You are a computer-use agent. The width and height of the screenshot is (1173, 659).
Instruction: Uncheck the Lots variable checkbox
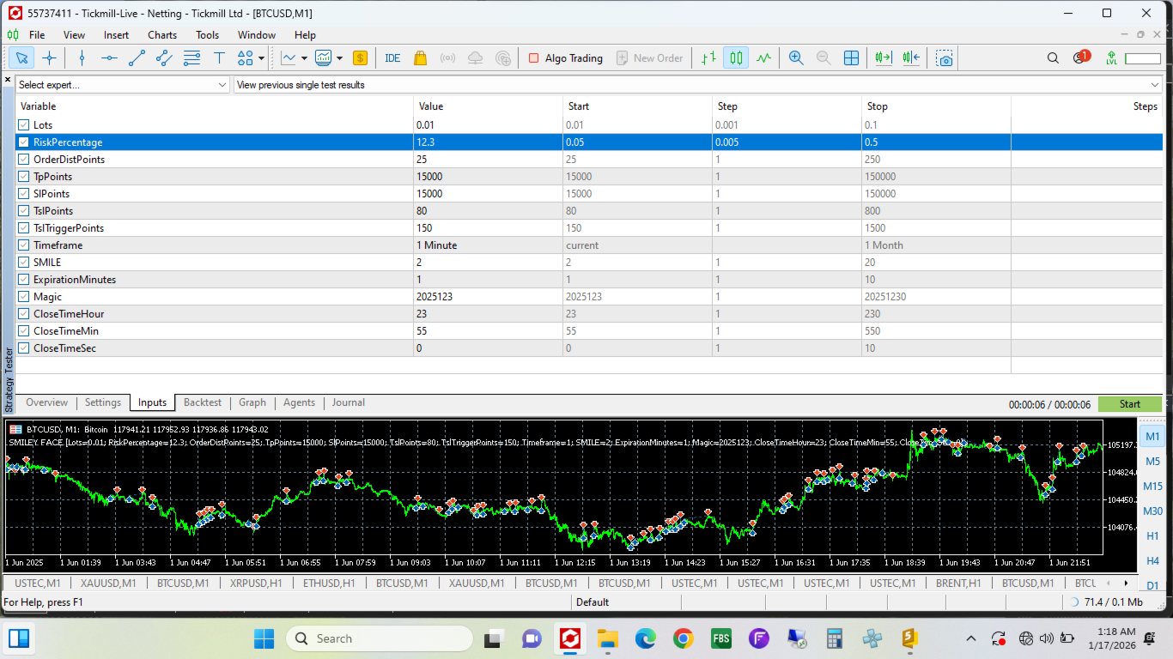point(24,125)
